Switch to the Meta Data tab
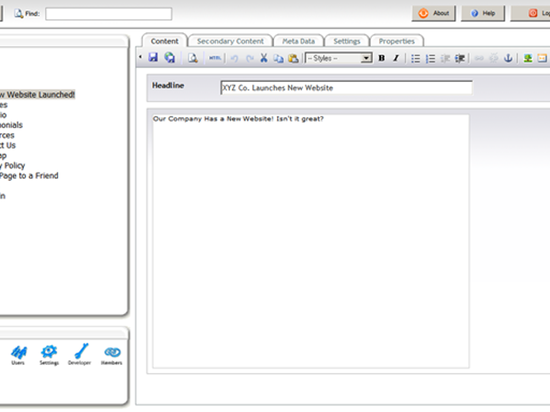Screen dimensions: 550x412 point(298,41)
